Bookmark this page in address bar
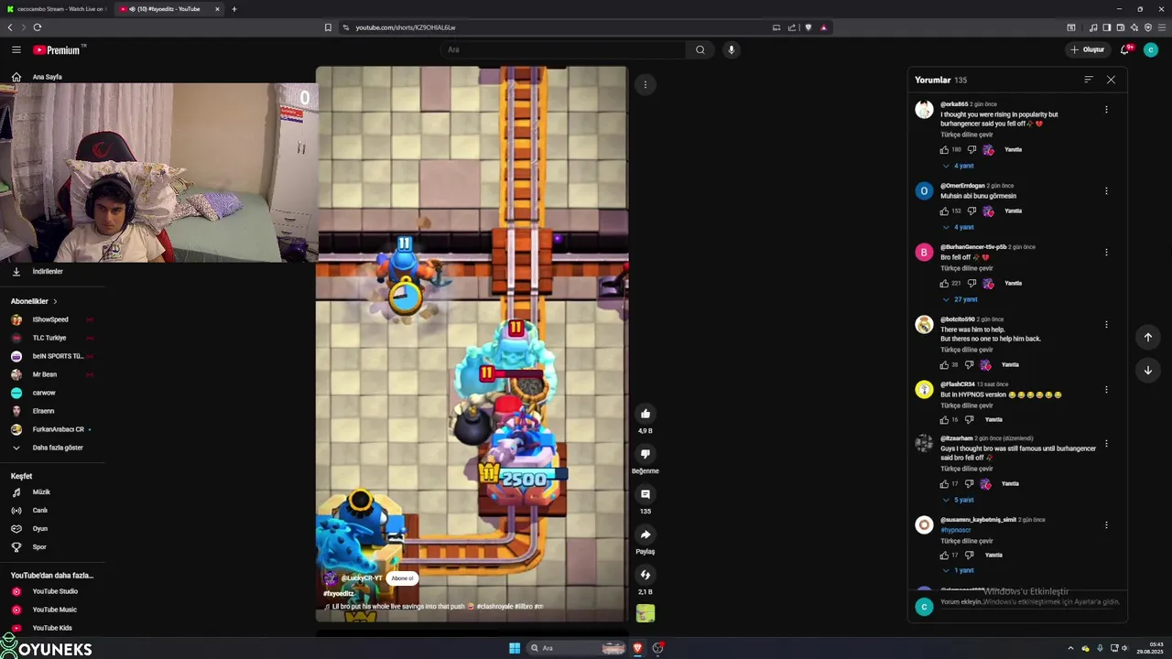The height and width of the screenshot is (659, 1172). 328,27
